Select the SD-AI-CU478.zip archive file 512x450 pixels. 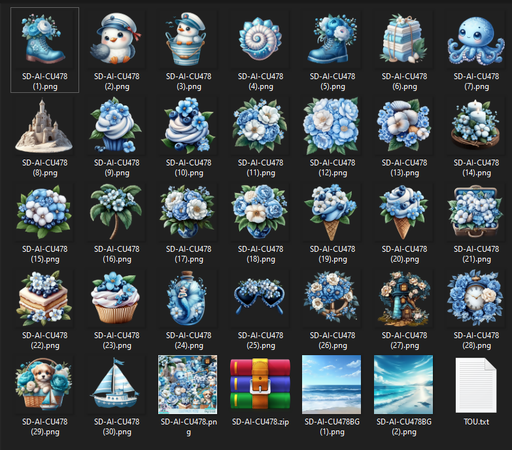click(260, 385)
